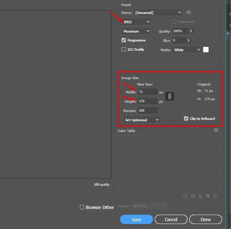Open the preset Name dropdown
This screenshot has height=229, width=231.
tap(158, 13)
